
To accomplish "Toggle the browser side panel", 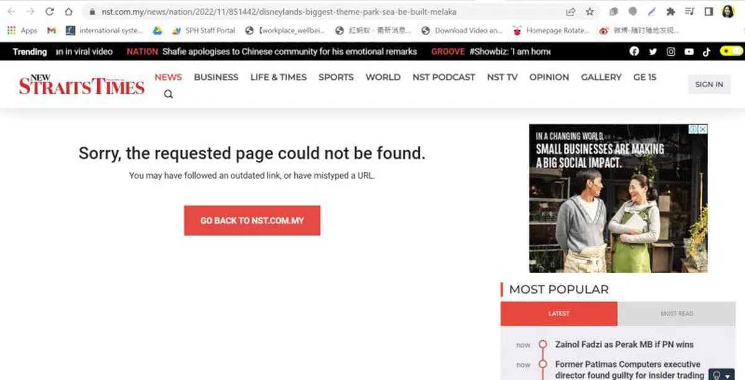I will coord(708,12).
